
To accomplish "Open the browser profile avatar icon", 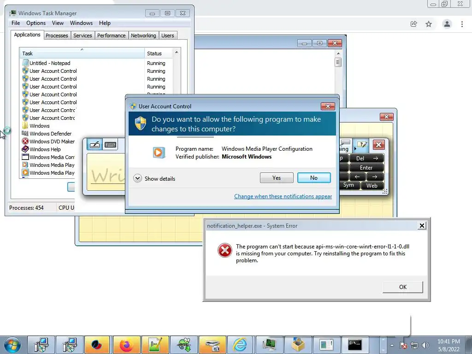I will pos(447,24).
